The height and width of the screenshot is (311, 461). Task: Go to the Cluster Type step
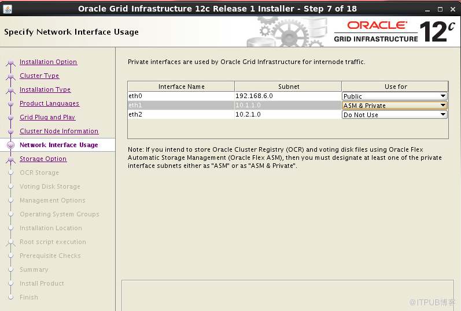(x=39, y=76)
